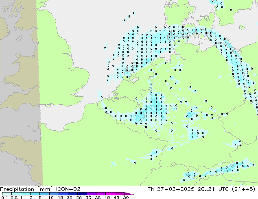
Task: Click the '[mm]' unit label
Action: pyautogui.click(x=45, y=189)
